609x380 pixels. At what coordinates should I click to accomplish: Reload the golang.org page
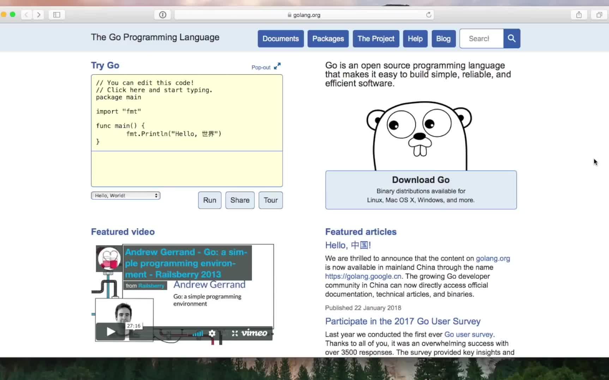(429, 15)
